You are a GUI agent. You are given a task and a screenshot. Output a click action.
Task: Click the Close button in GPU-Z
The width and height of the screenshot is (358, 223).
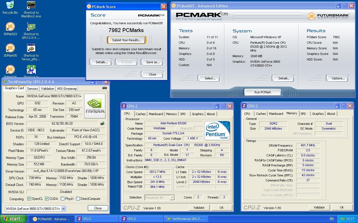(x=98, y=208)
